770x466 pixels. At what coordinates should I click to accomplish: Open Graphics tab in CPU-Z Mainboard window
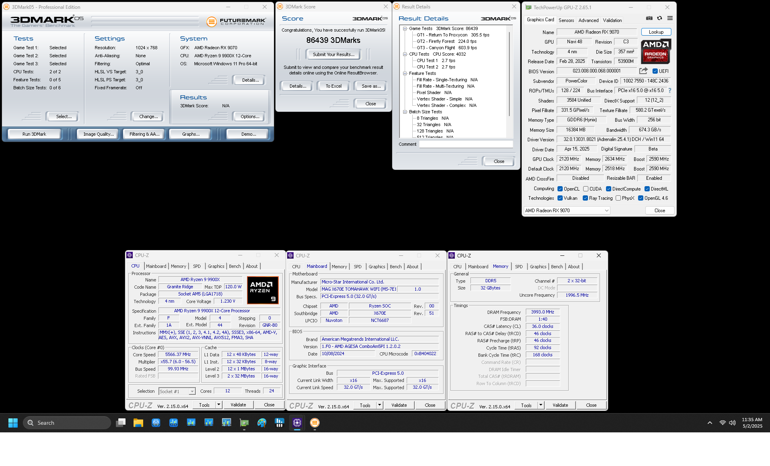tap(377, 267)
